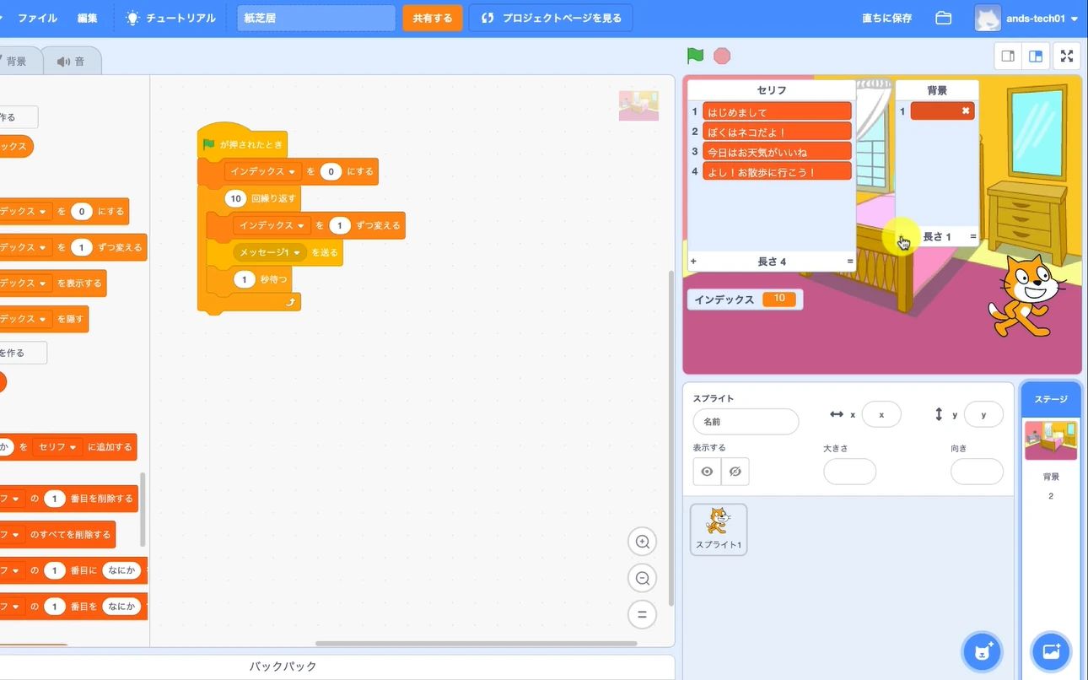
Task: Click the 共有する button
Action: click(x=433, y=17)
